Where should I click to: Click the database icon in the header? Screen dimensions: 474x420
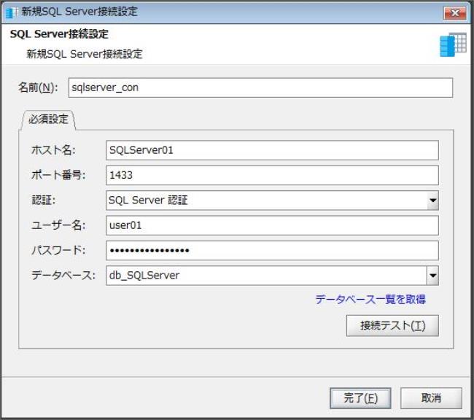[452, 44]
